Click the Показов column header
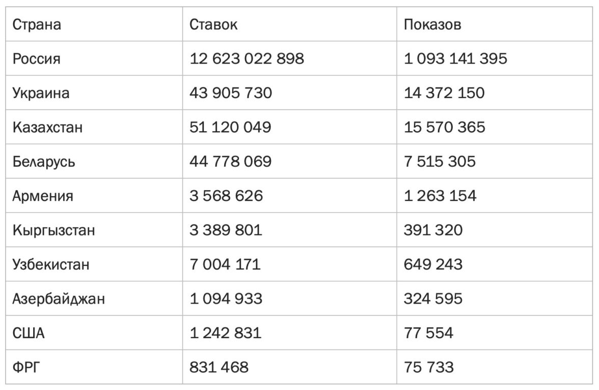This screenshot has width=599, height=390. click(x=432, y=24)
